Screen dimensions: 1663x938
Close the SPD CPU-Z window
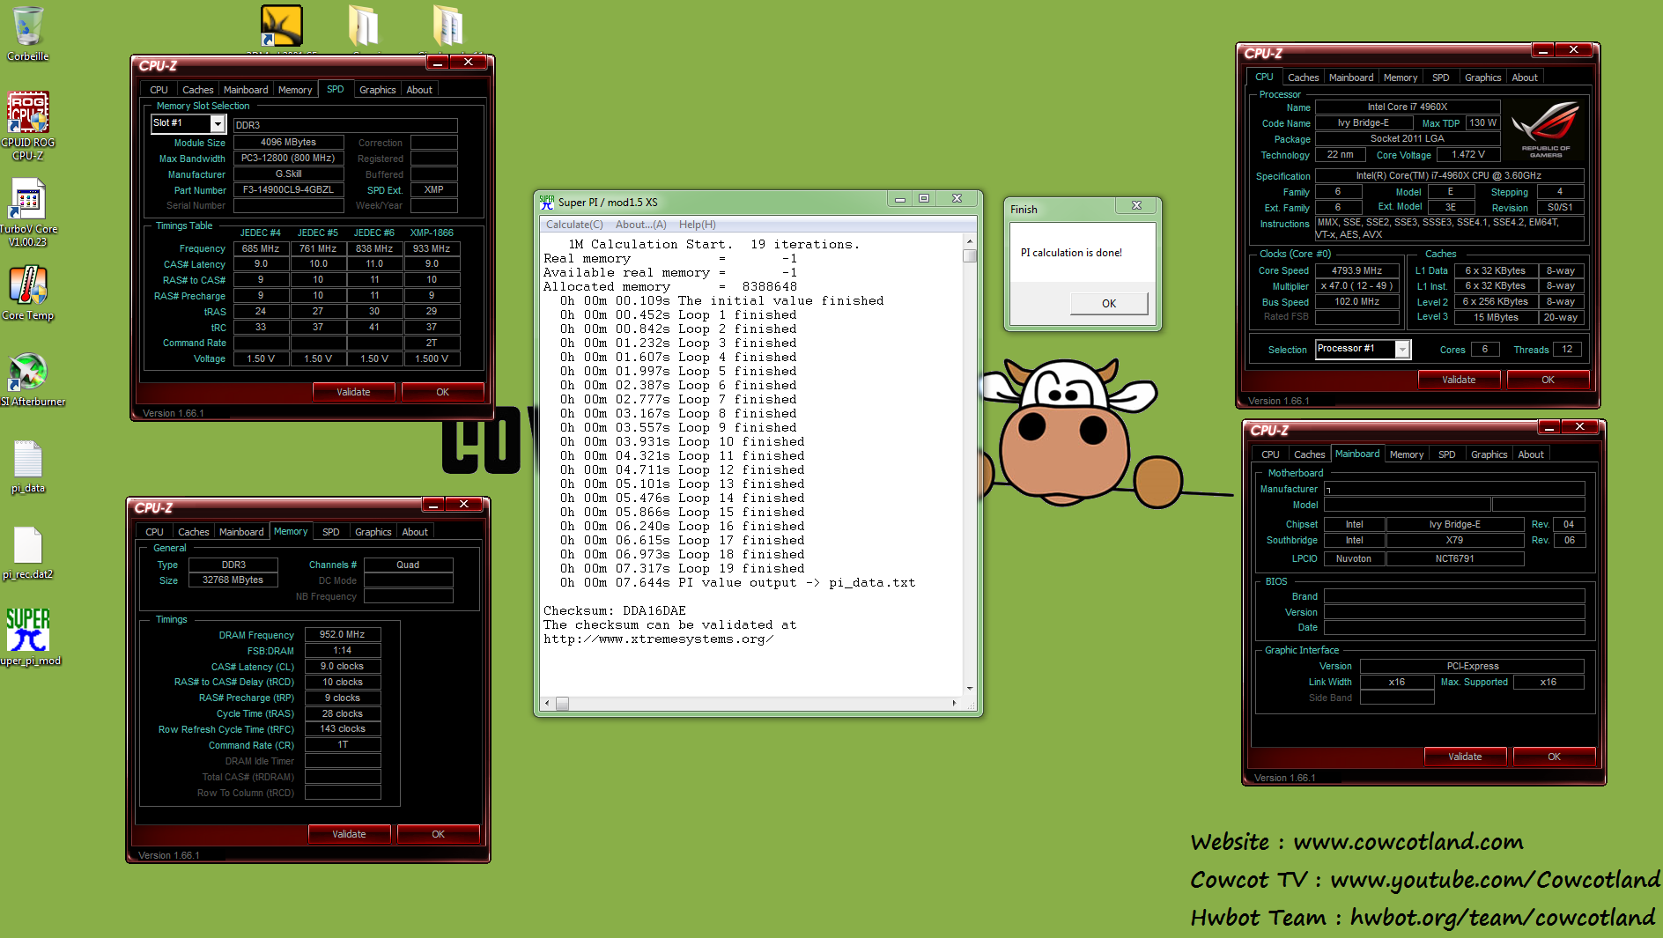tap(469, 62)
